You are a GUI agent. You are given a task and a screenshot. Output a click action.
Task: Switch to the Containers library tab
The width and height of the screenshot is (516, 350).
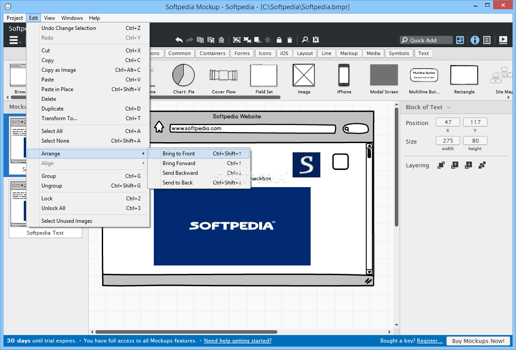pos(212,53)
